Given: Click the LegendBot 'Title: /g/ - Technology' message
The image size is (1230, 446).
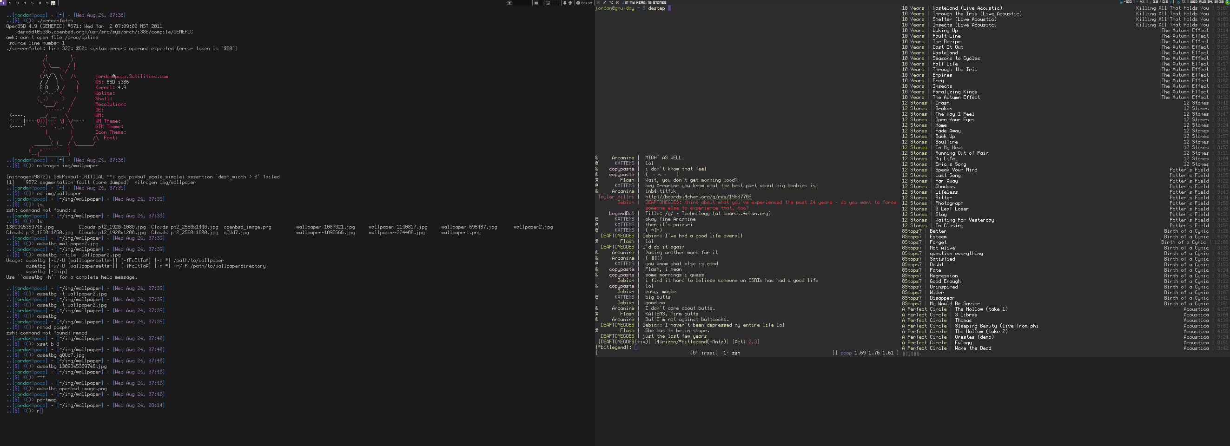Looking at the screenshot, I should coord(708,213).
